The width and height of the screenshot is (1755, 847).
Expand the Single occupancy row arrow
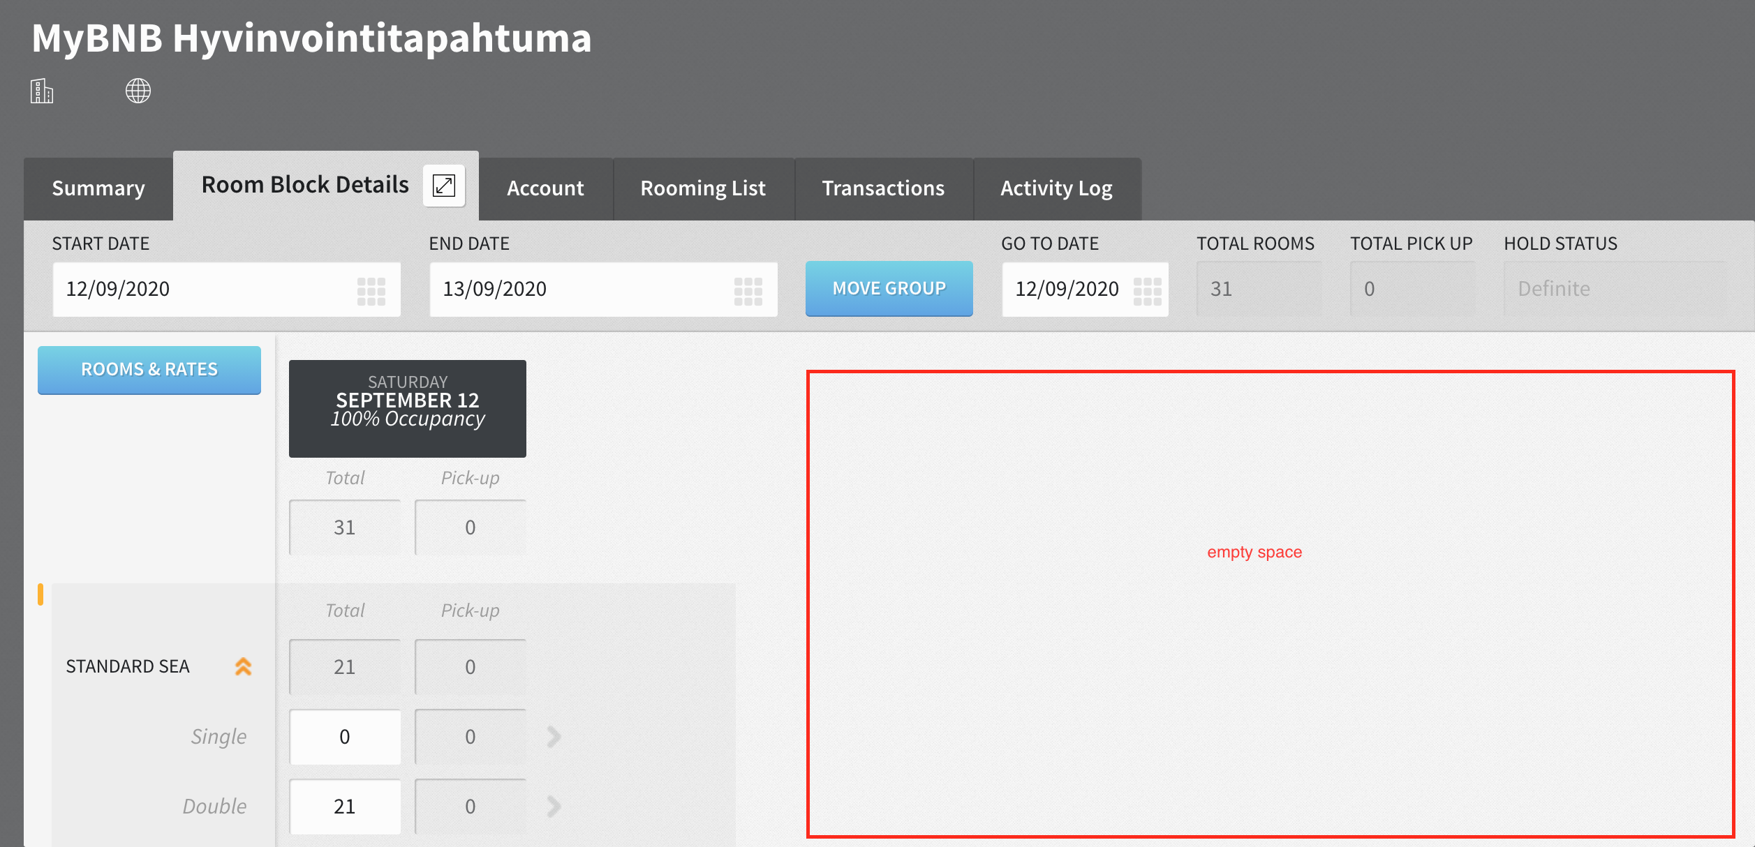click(x=554, y=736)
